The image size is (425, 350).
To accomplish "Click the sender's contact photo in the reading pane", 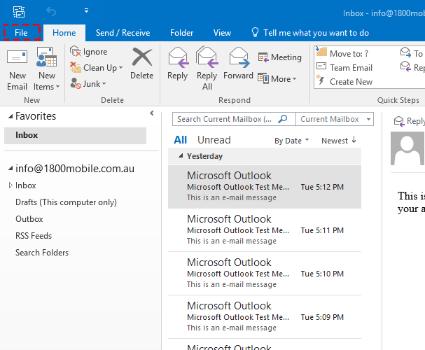I will click(407, 148).
